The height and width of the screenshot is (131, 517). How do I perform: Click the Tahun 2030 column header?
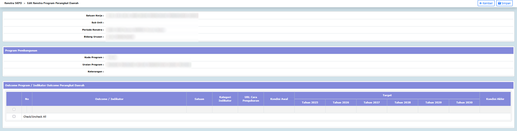tap(464, 102)
